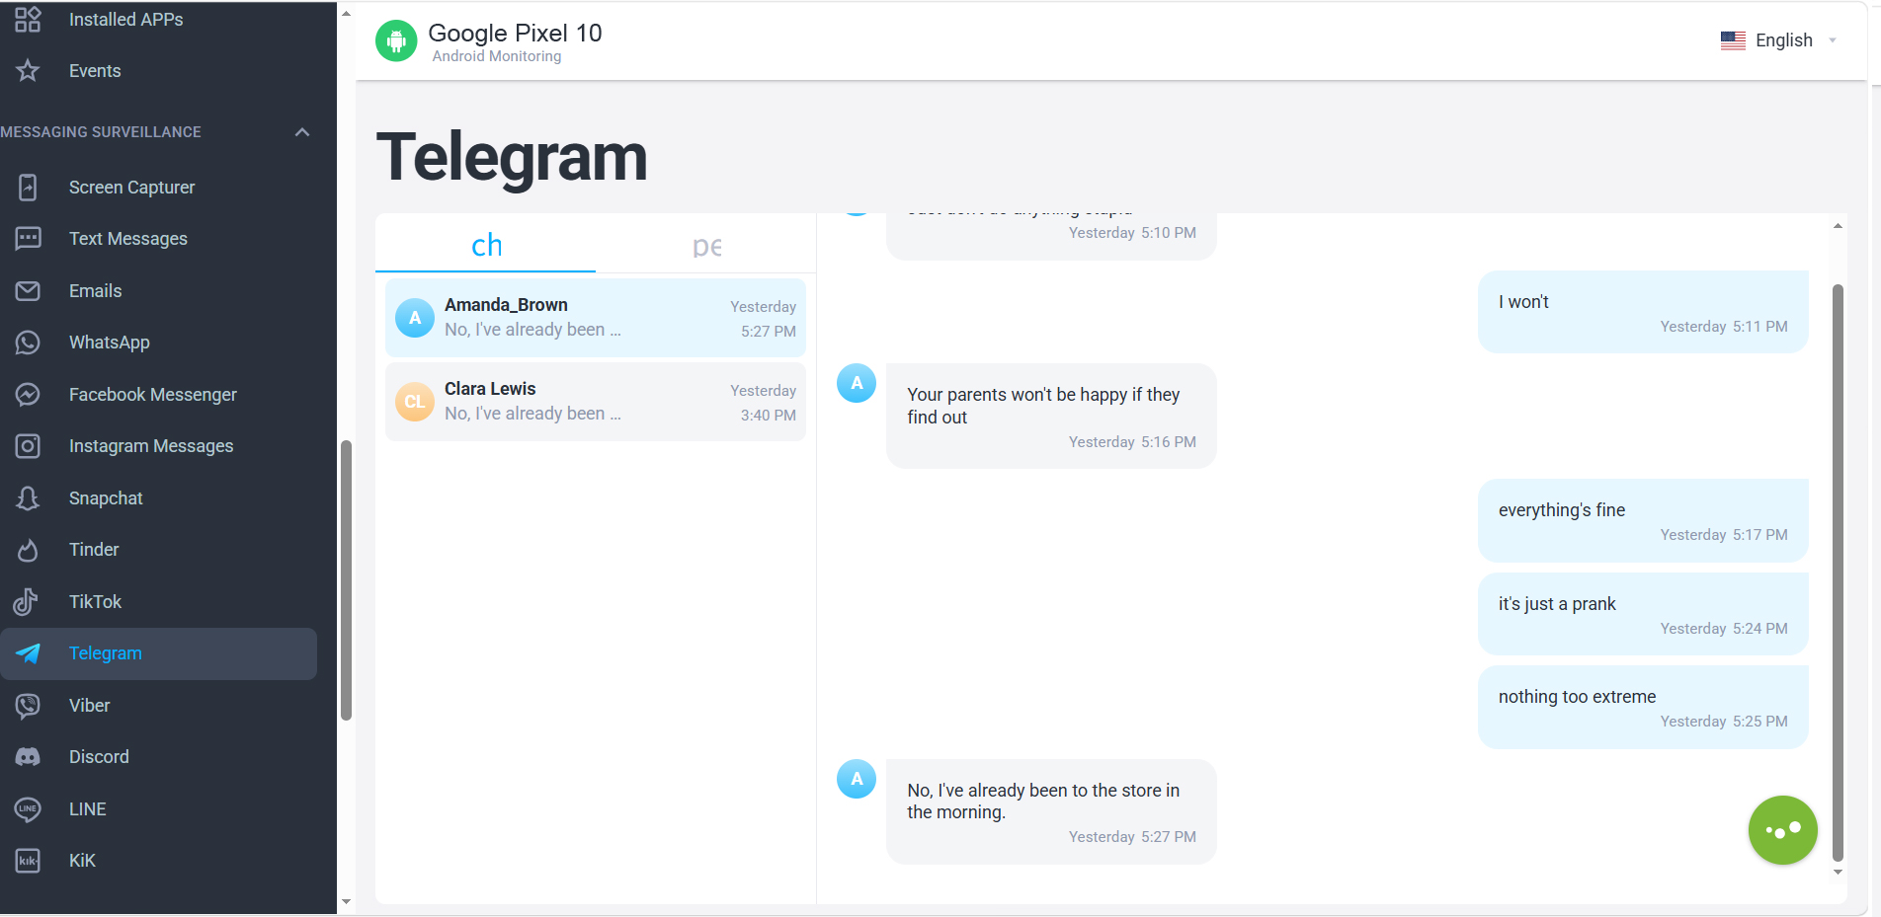Screen dimensions: 1881x917
Task: Click 'No, I've already been to the store' message
Action: click(x=1051, y=811)
